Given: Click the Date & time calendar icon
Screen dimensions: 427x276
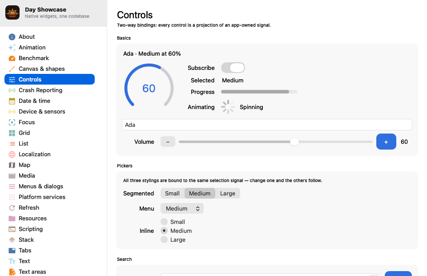Looking at the screenshot, I should click(x=12, y=101).
